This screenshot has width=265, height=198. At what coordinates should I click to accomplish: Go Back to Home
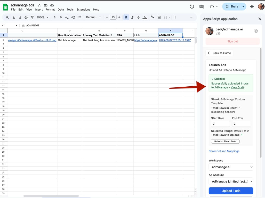(x=219, y=53)
